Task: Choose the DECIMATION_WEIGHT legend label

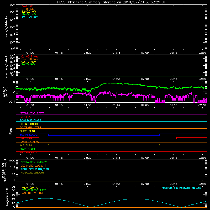Action: pyautogui.click(x=33, y=166)
